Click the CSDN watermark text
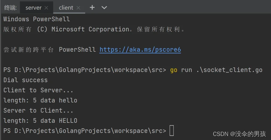The image size is (271, 140). pyautogui.click(x=240, y=134)
